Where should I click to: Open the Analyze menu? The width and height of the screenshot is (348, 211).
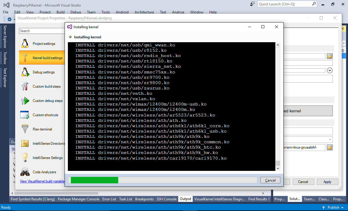coord(178,12)
